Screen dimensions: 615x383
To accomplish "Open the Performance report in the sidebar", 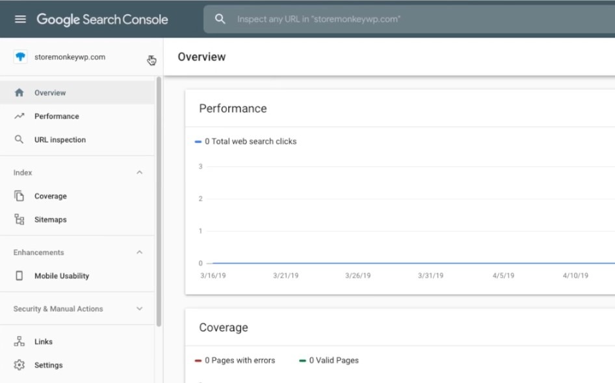I will click(77, 116).
